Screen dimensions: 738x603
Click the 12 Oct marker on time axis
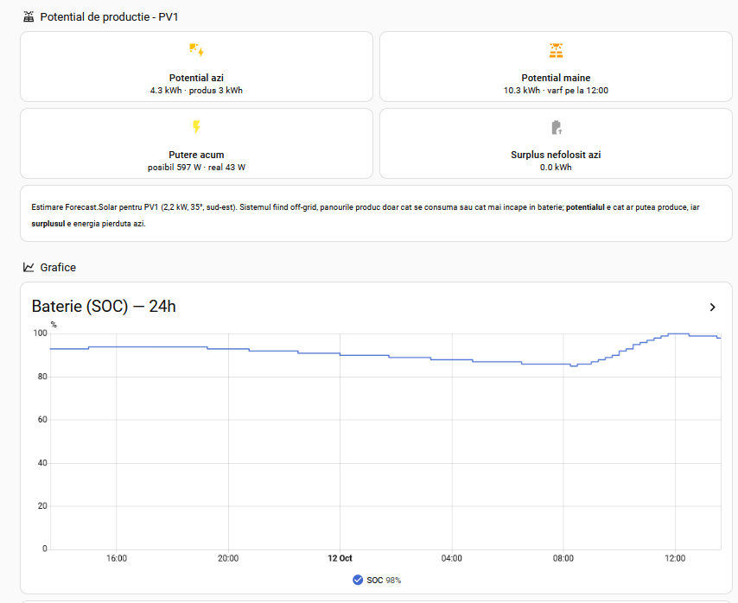[340, 558]
